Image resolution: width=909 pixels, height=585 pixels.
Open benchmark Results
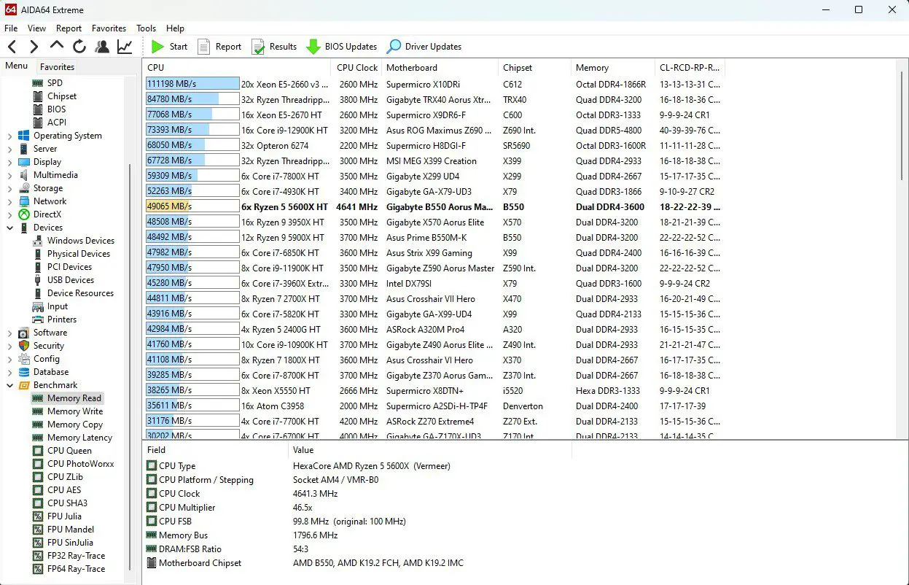(274, 47)
